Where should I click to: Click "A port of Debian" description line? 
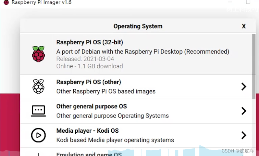coord(143,51)
